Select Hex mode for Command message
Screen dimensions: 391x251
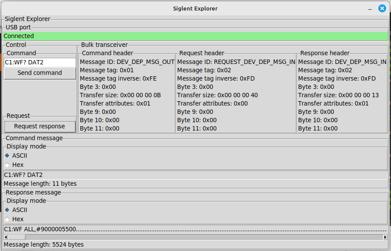point(7,165)
